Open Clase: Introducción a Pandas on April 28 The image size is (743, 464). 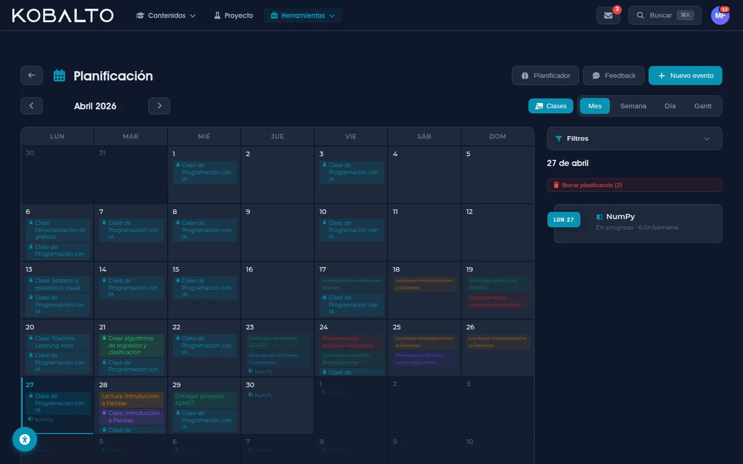(x=132, y=417)
